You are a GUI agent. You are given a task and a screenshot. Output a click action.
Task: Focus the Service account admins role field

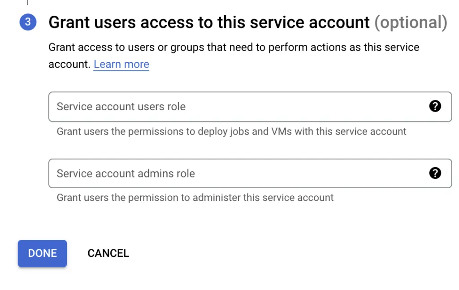click(242, 173)
